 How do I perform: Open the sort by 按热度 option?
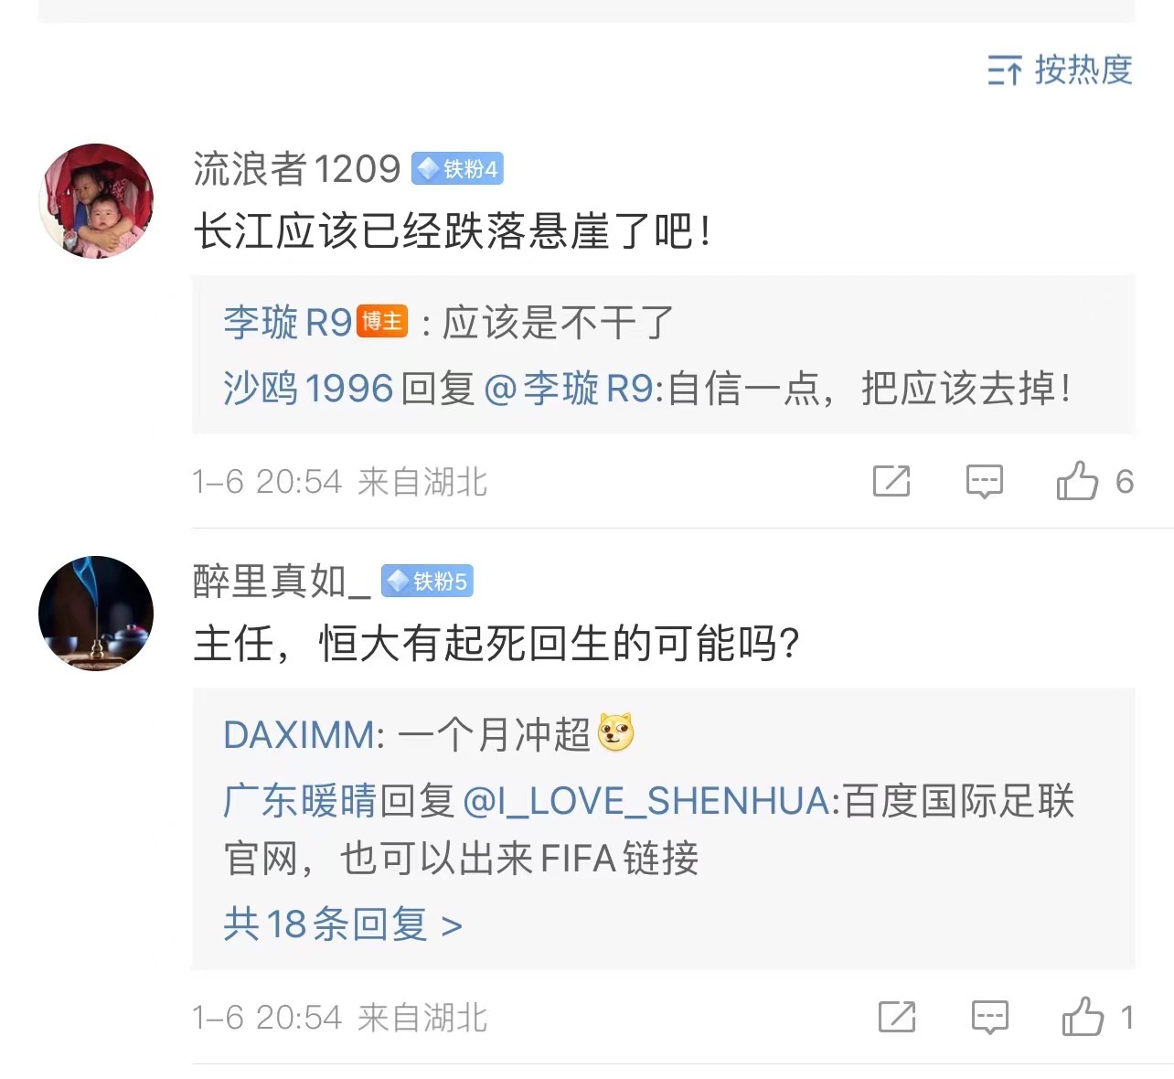[1061, 69]
